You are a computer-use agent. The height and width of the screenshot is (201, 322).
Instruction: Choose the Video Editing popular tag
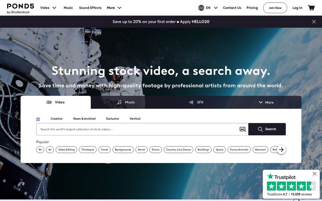[66, 150]
